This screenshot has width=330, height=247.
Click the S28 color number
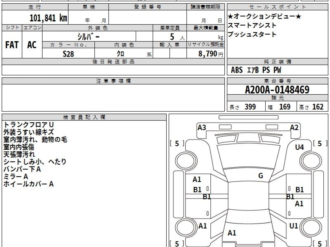(68, 54)
